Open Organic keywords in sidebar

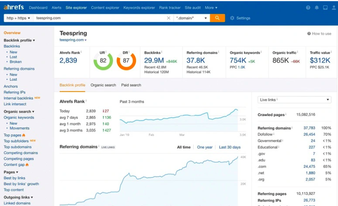(x=19, y=117)
